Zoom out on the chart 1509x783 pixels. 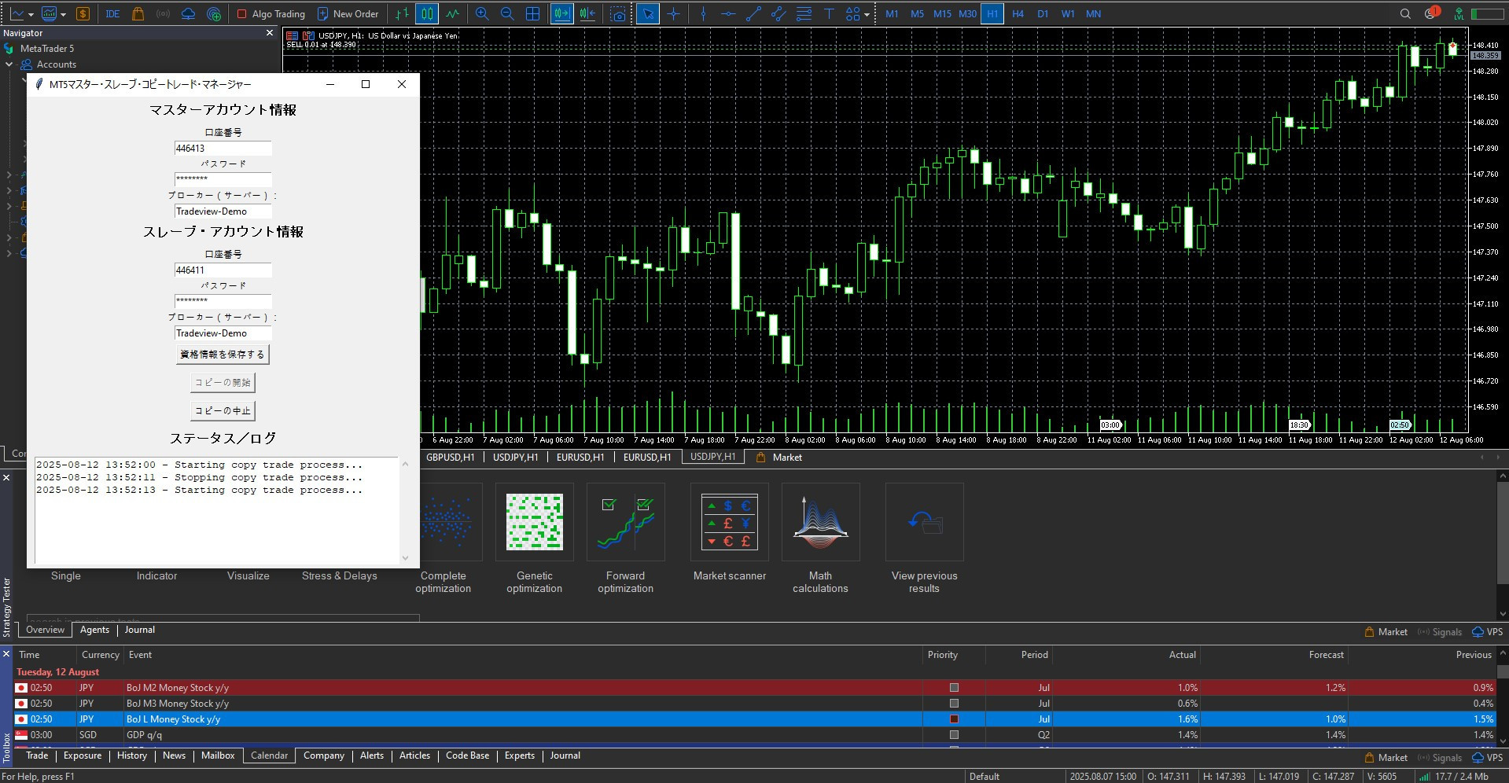507,13
